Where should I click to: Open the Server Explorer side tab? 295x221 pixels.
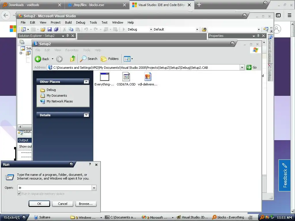[x=270, y=49]
